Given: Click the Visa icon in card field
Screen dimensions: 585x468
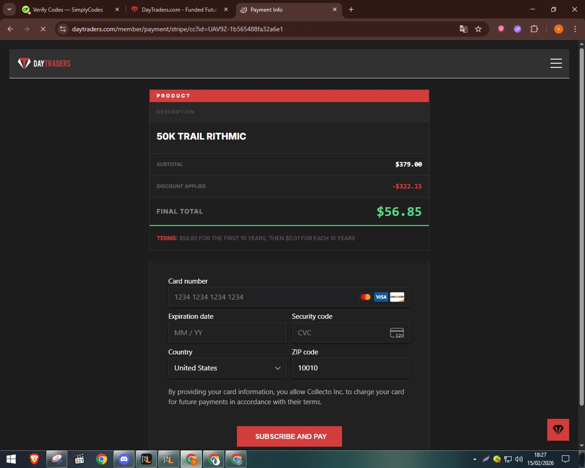Looking at the screenshot, I should coord(381,297).
